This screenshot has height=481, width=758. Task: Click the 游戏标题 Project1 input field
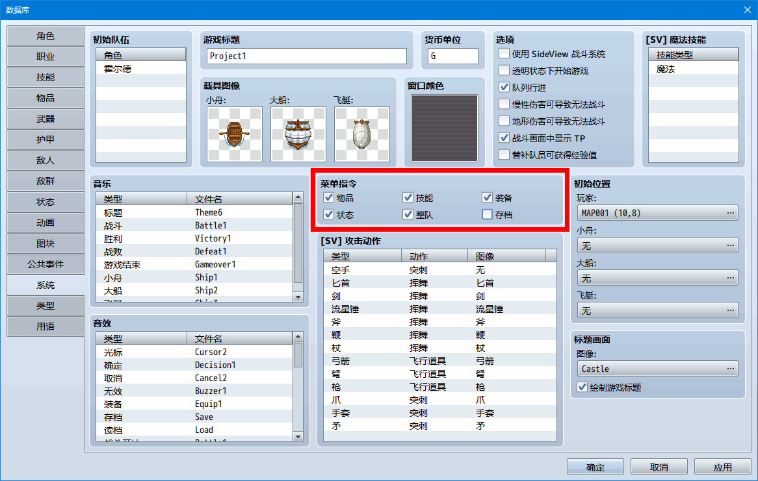(306, 56)
